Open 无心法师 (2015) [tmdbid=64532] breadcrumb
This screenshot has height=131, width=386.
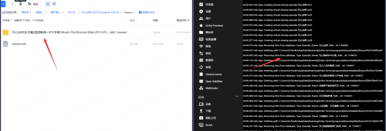pos(100,12)
